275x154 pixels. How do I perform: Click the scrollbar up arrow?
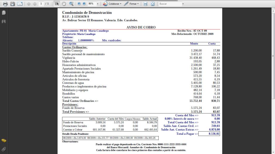click(273, 11)
